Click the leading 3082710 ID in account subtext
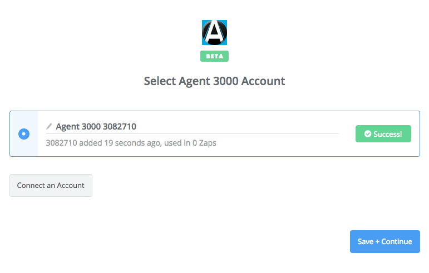This screenshot has width=429, height=273. pyautogui.click(x=61, y=143)
